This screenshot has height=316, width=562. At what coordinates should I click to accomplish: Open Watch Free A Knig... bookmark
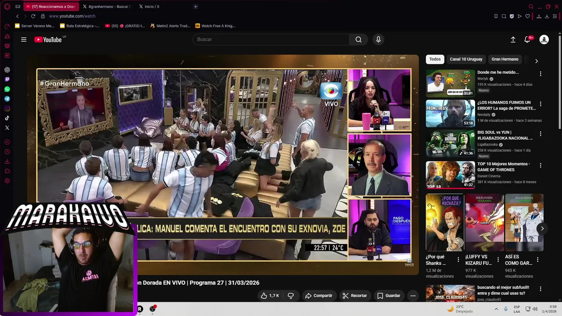215,26
